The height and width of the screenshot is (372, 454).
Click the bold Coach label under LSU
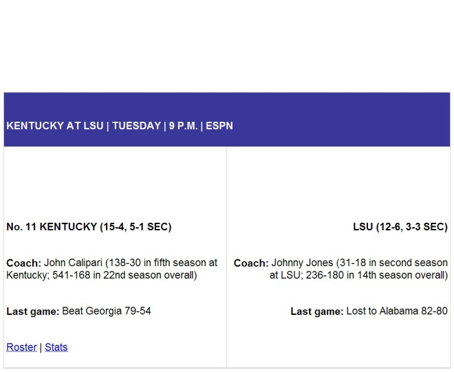(251, 263)
